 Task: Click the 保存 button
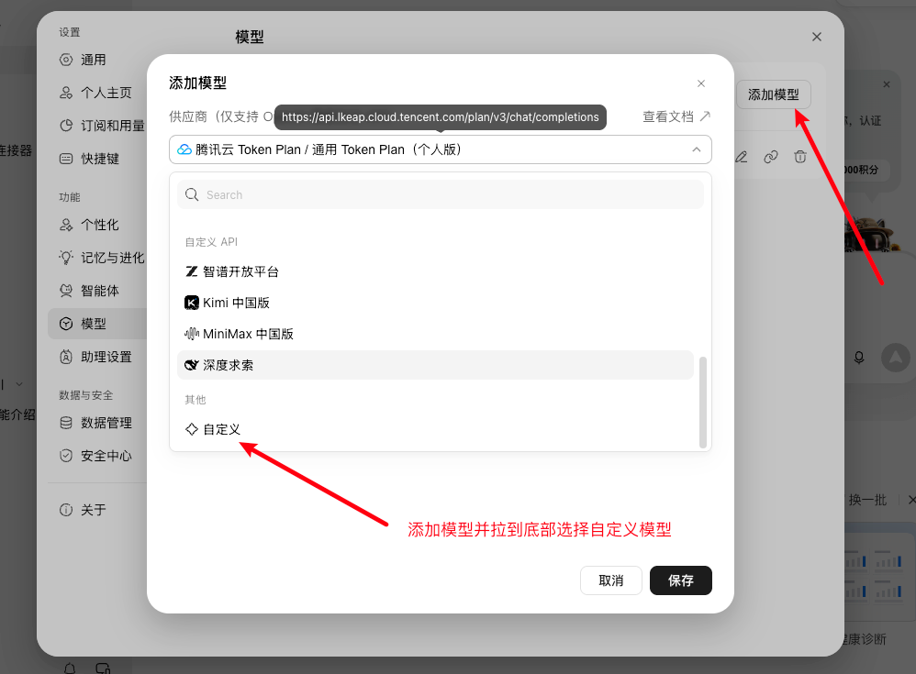pyautogui.click(x=680, y=580)
